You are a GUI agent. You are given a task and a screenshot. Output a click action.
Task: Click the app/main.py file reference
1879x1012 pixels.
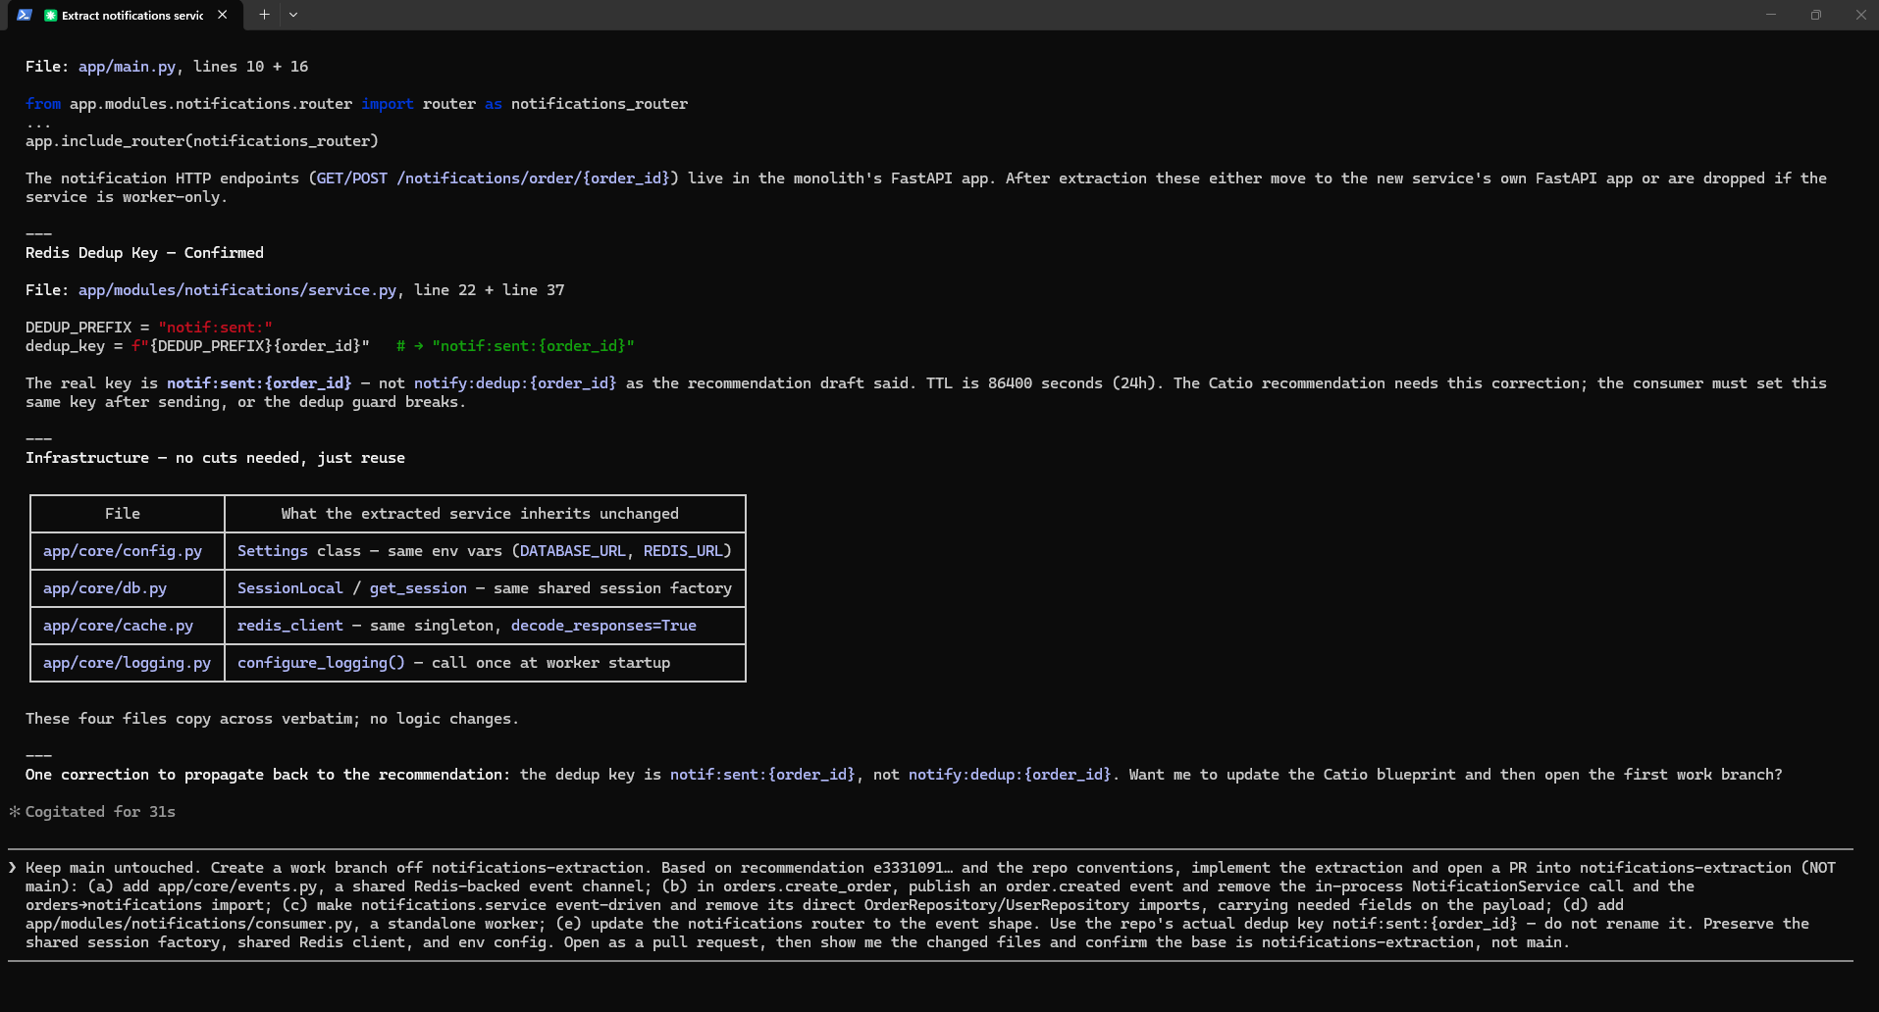pos(127,67)
